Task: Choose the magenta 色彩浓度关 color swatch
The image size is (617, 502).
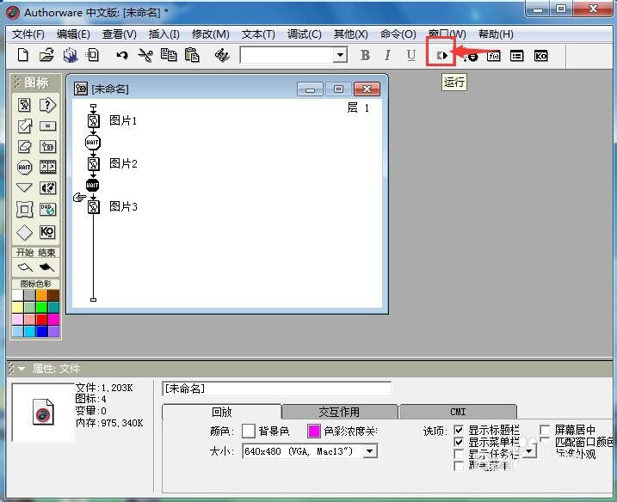Action: pos(313,431)
